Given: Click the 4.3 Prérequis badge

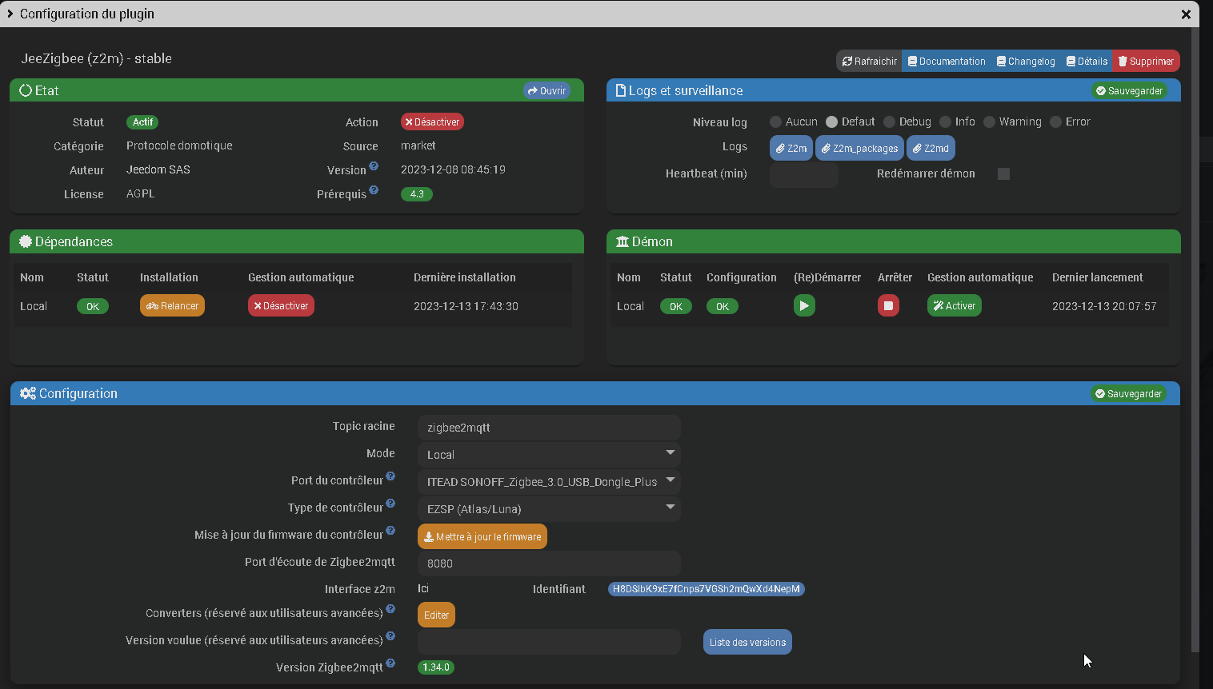Looking at the screenshot, I should (x=417, y=194).
